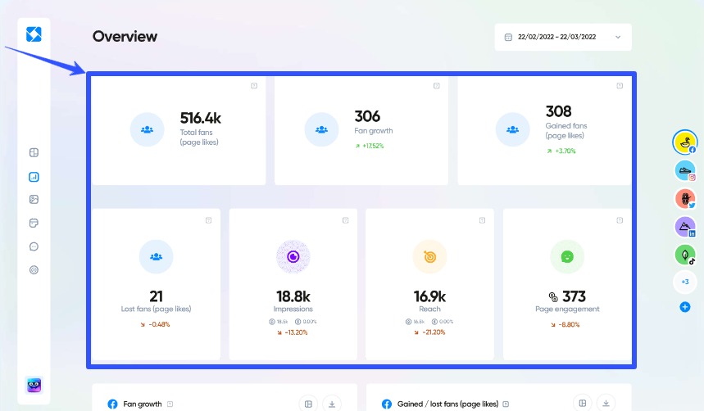Click the target icon in left sidebar
The height and width of the screenshot is (411, 704).
click(x=34, y=269)
